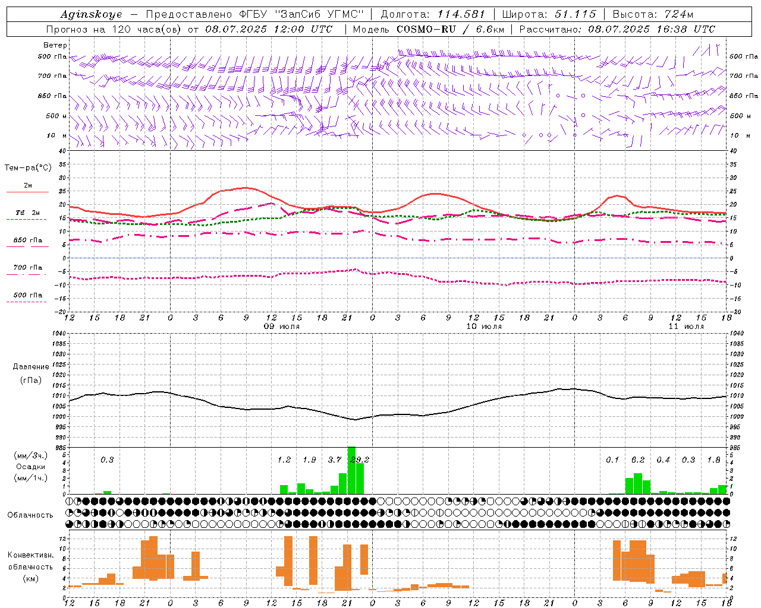Click the 'Давление' pressure panel label
Viewport: 761px width, 608px height.
31,367
